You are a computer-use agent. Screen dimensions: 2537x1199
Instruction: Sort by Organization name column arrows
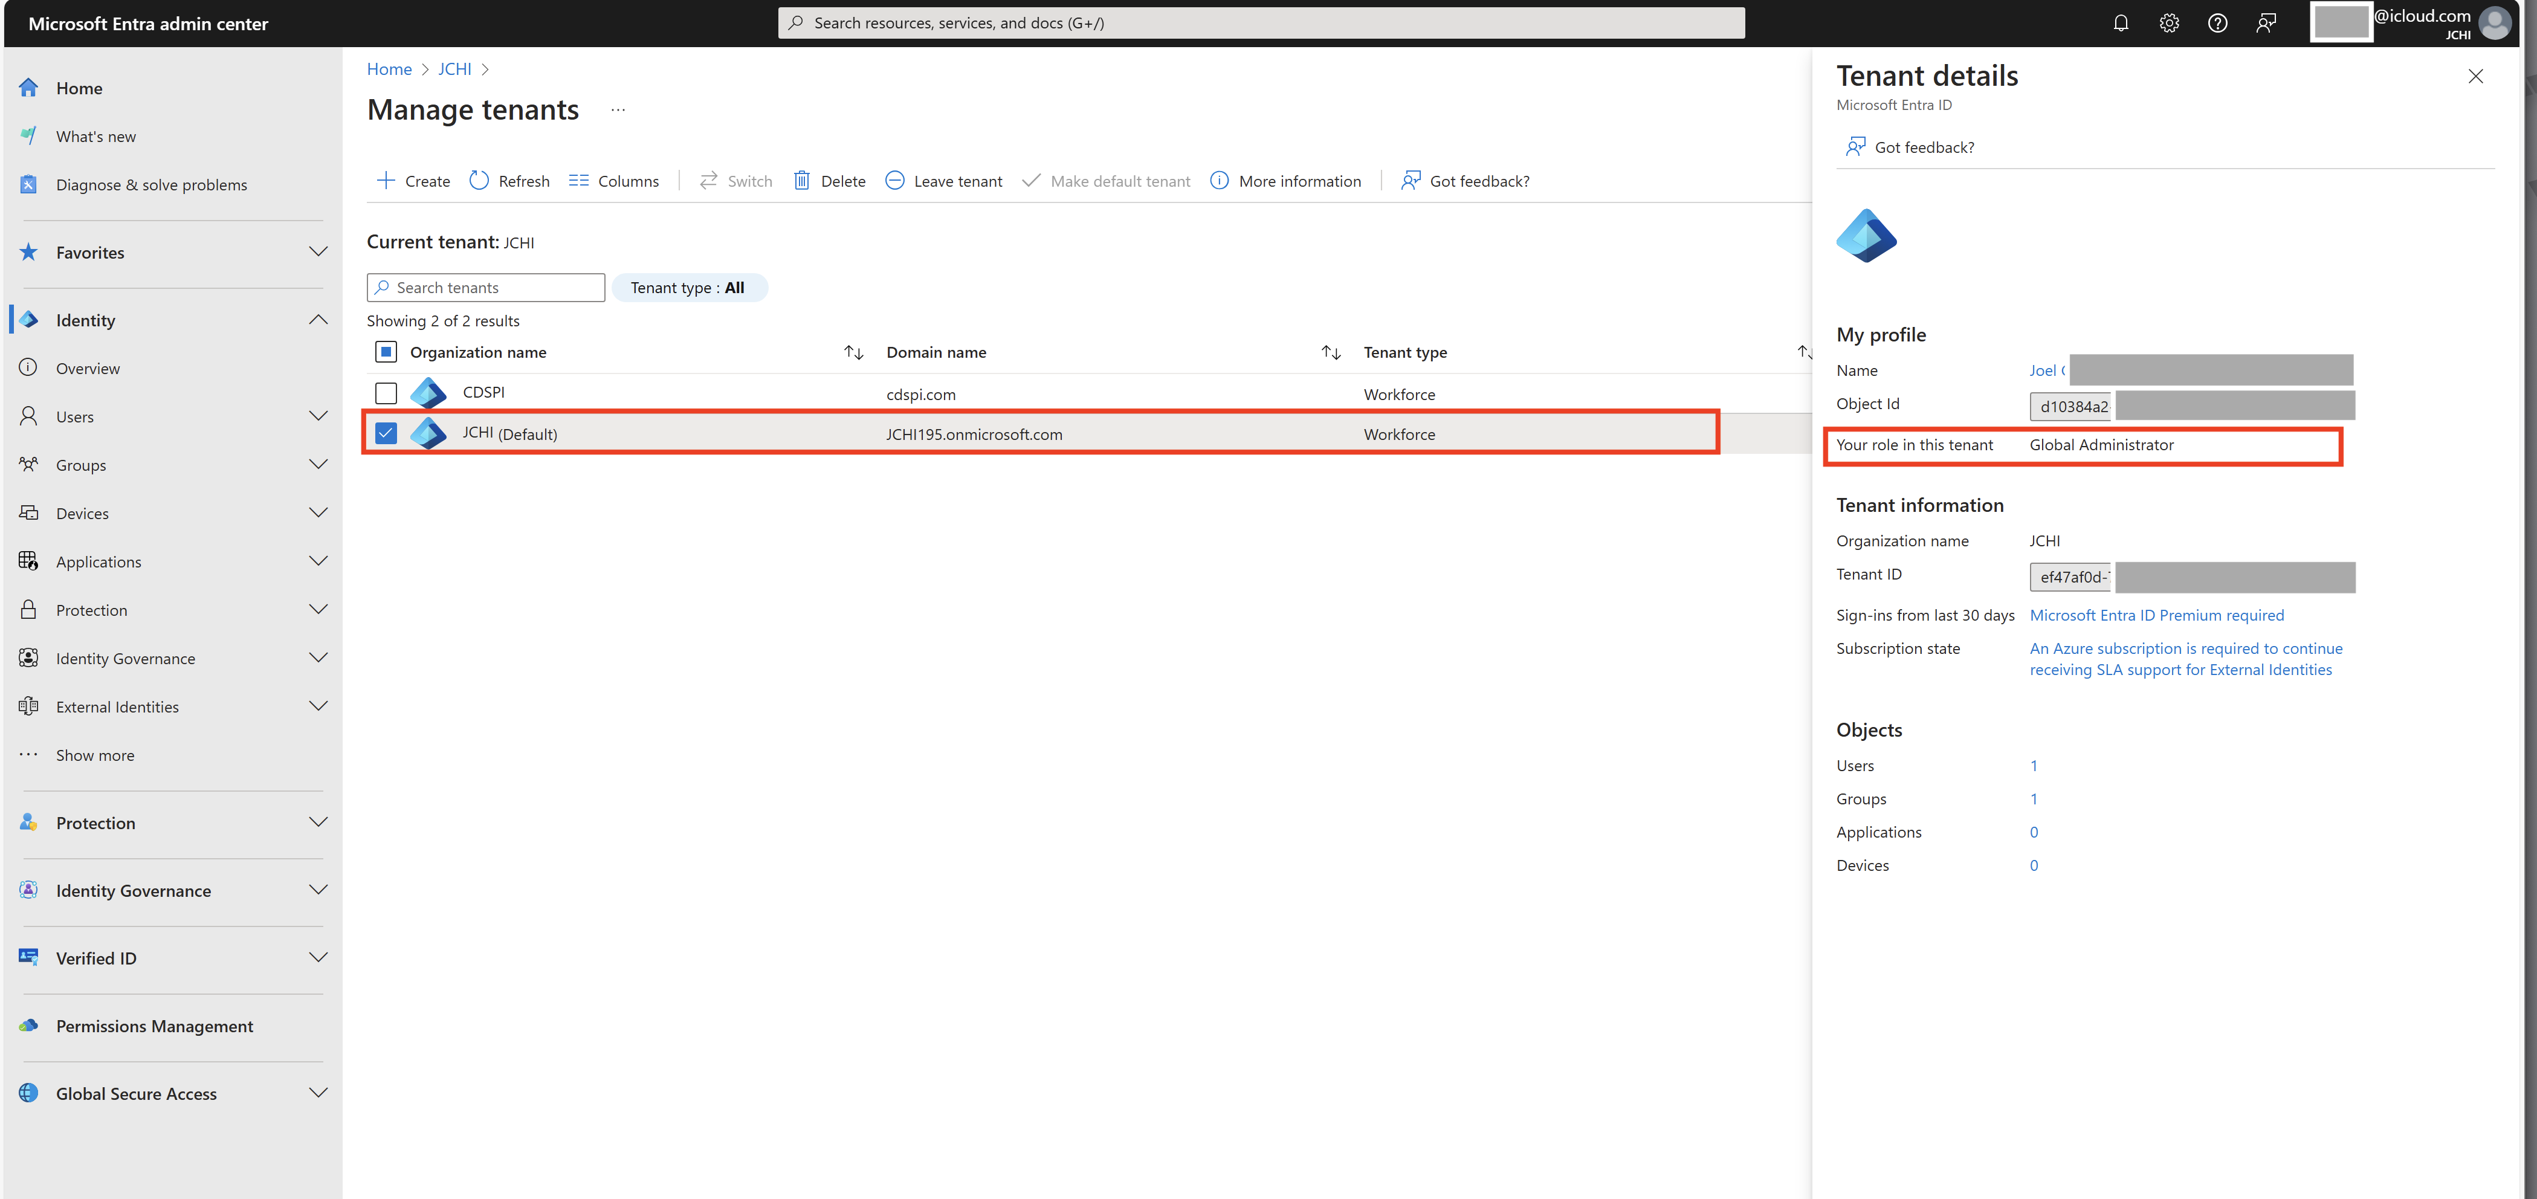(x=853, y=352)
